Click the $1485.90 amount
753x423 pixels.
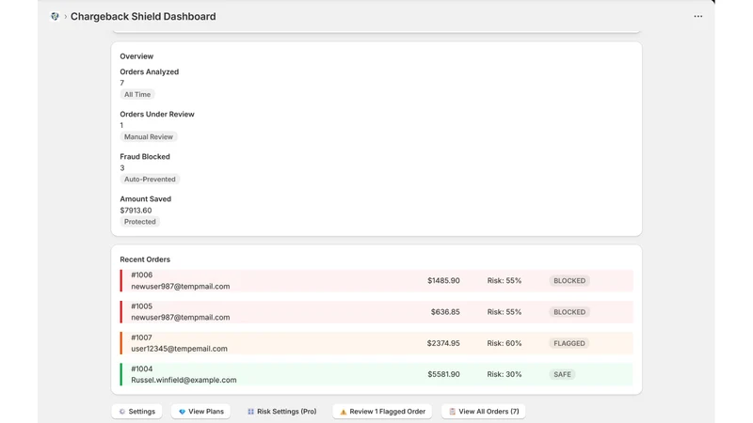(x=443, y=280)
